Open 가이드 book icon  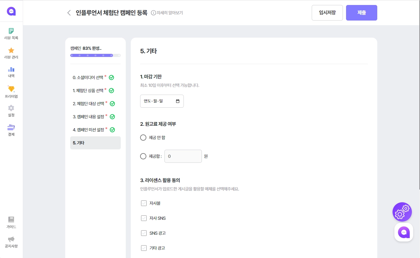[x=11, y=219]
